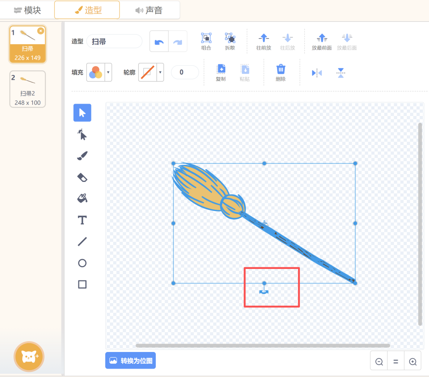This screenshot has height=377, width=429.
Task: Click the undo arrow button
Action: pos(159,42)
